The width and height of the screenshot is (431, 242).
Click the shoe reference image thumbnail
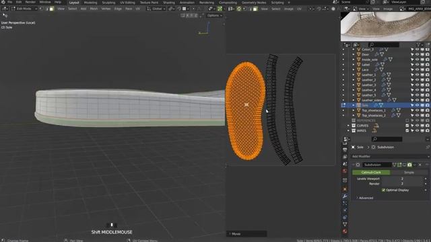pos(386,26)
